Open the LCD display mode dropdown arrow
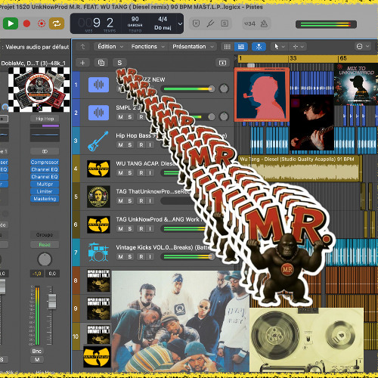Screen dimensions: 378x378 coord(180,23)
